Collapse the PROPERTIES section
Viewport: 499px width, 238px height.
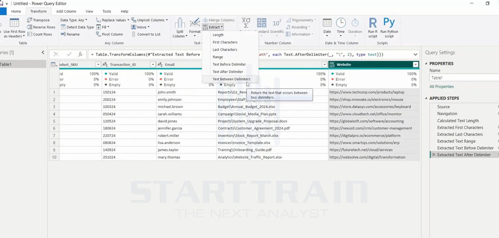coord(426,64)
